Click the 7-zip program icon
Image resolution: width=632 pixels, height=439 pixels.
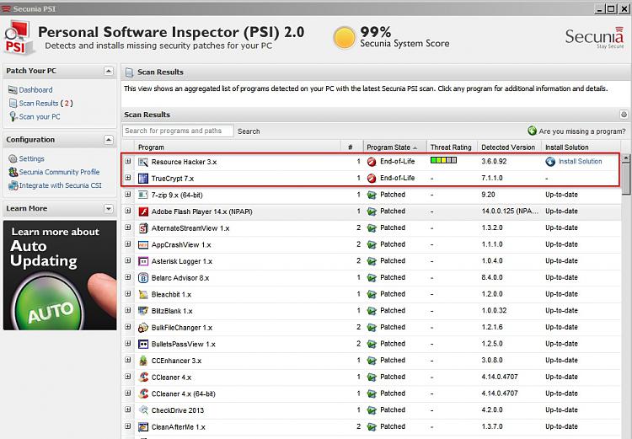point(143,195)
